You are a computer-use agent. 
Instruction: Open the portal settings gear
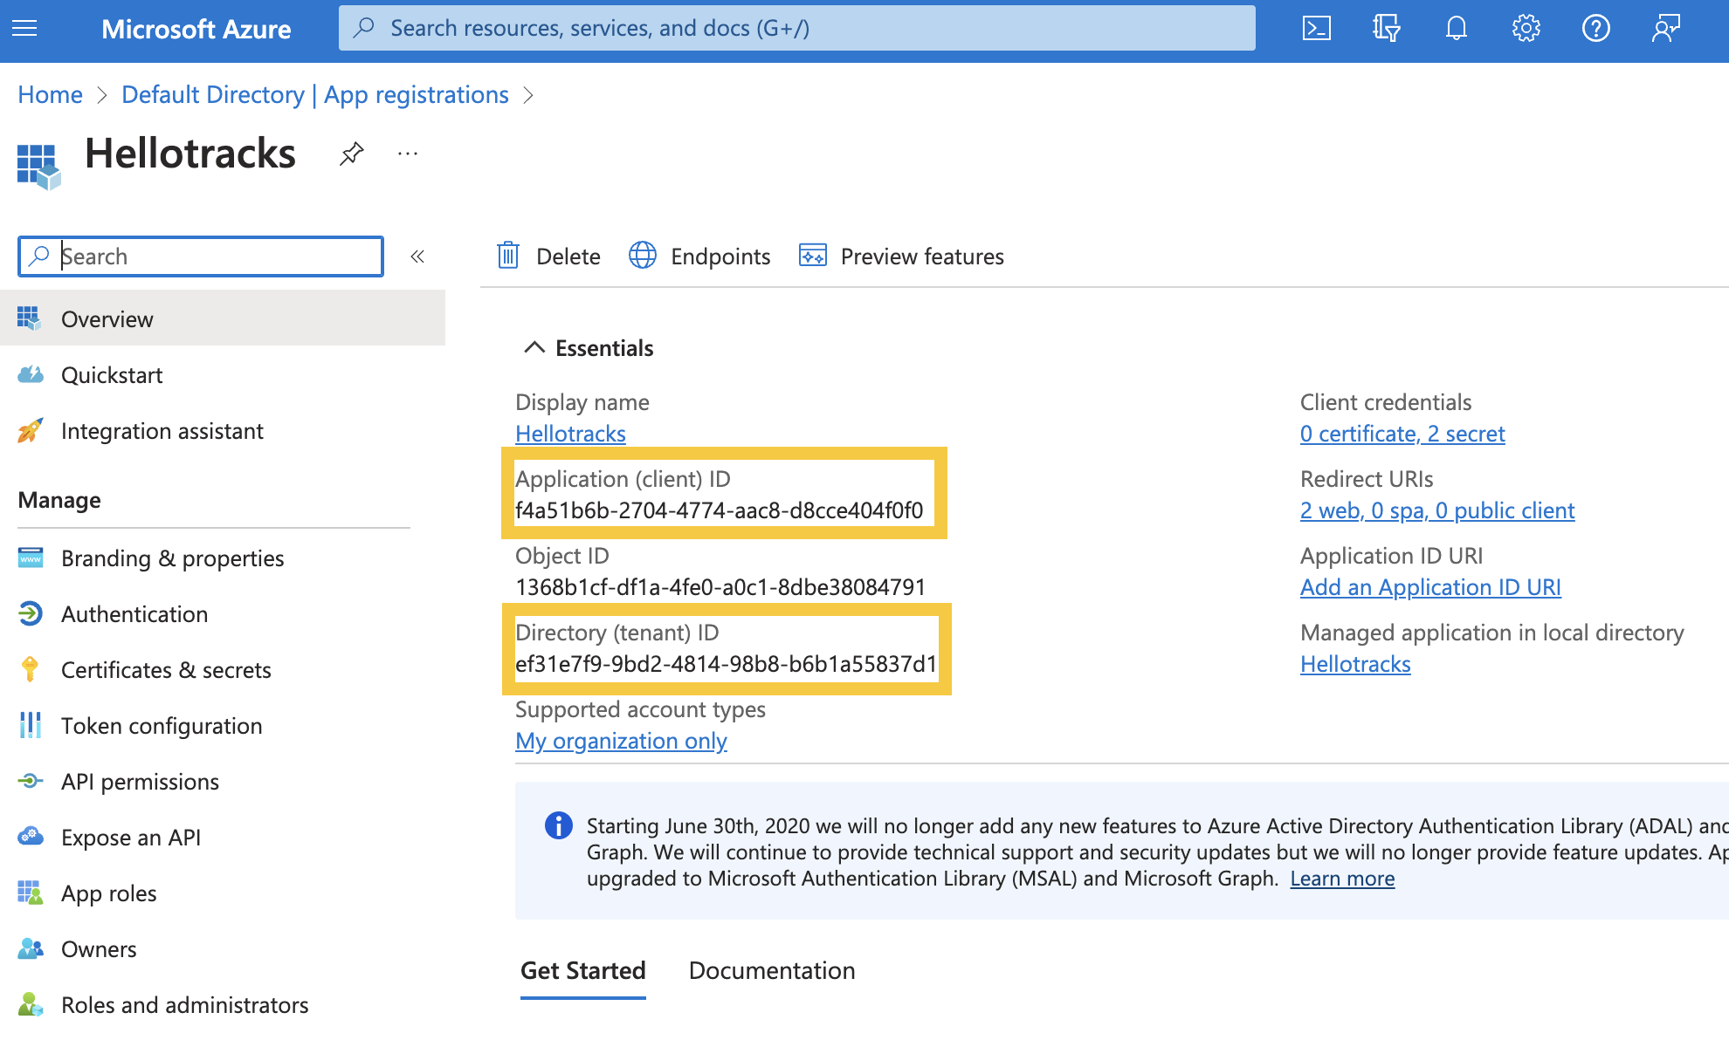[x=1526, y=29]
